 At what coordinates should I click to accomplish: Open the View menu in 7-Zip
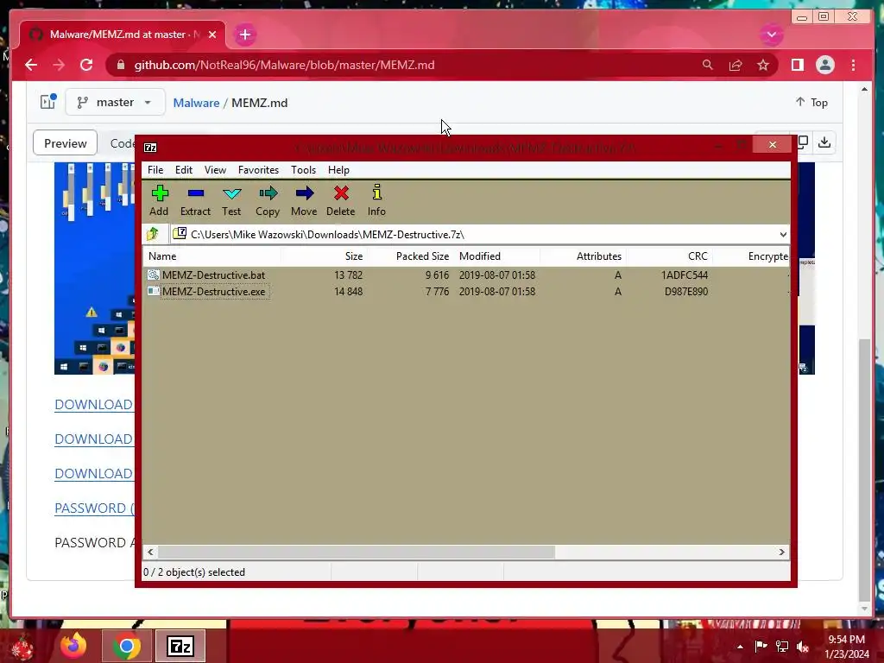tap(215, 170)
